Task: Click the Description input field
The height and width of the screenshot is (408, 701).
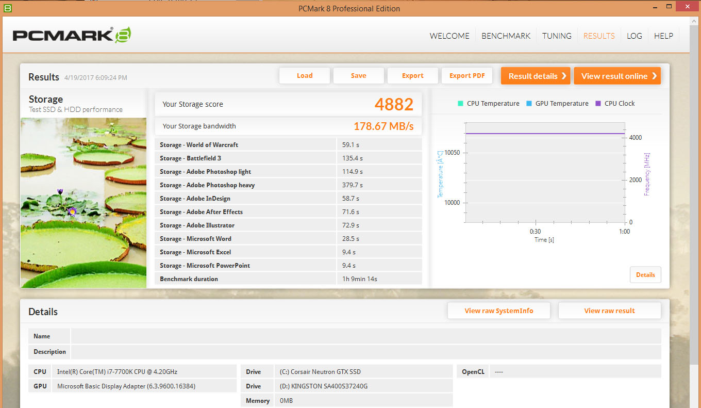Action: tap(366, 352)
